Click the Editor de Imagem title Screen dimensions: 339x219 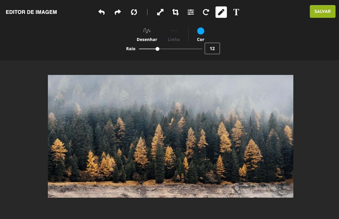[x=31, y=12]
